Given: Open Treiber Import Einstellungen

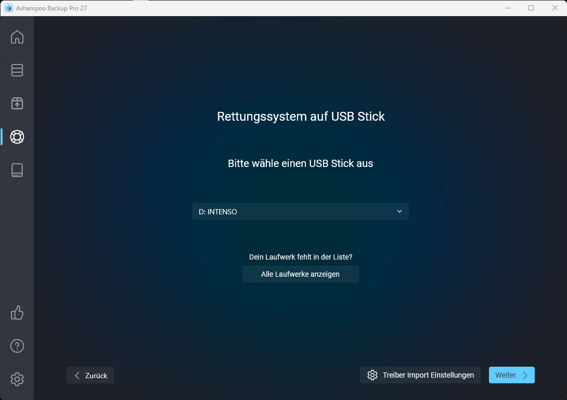Looking at the screenshot, I should (420, 375).
